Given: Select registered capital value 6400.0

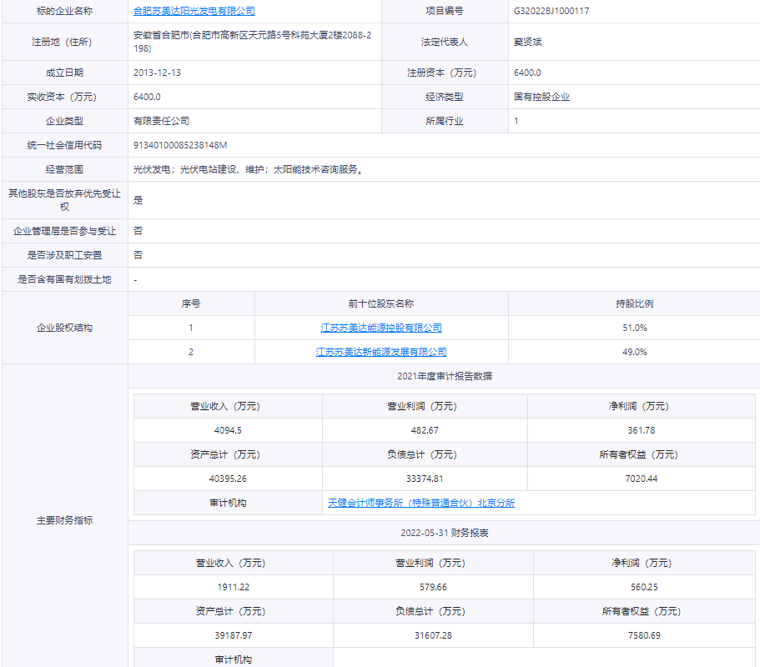Looking at the screenshot, I should pyautogui.click(x=527, y=73).
